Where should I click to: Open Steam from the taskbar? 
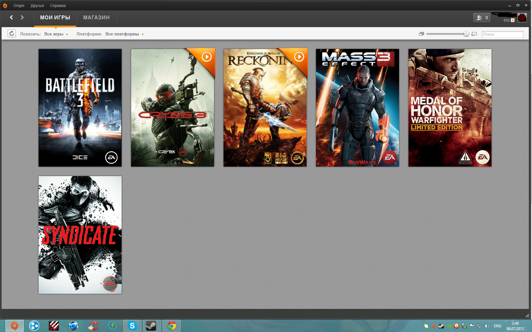pyautogui.click(x=151, y=326)
